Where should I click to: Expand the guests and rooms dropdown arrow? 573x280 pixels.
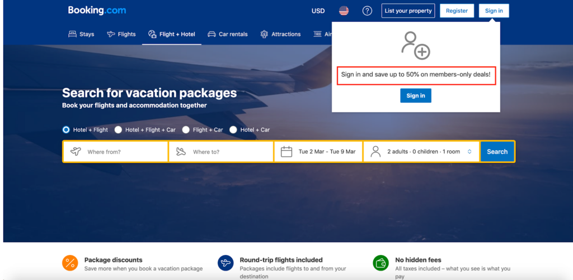pyautogui.click(x=469, y=152)
